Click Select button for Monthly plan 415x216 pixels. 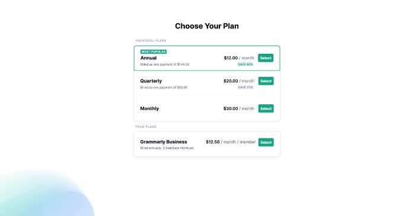point(266,108)
